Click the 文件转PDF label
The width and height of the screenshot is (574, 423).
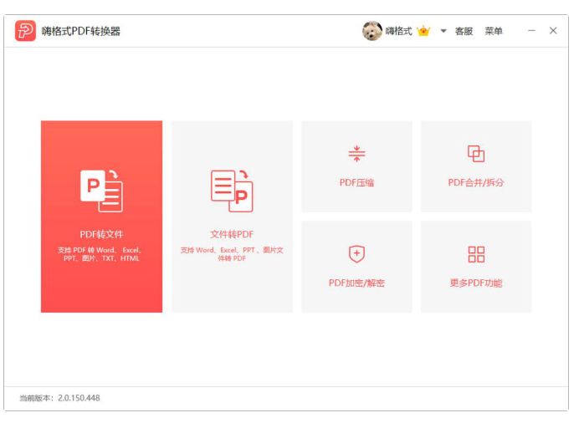(232, 234)
